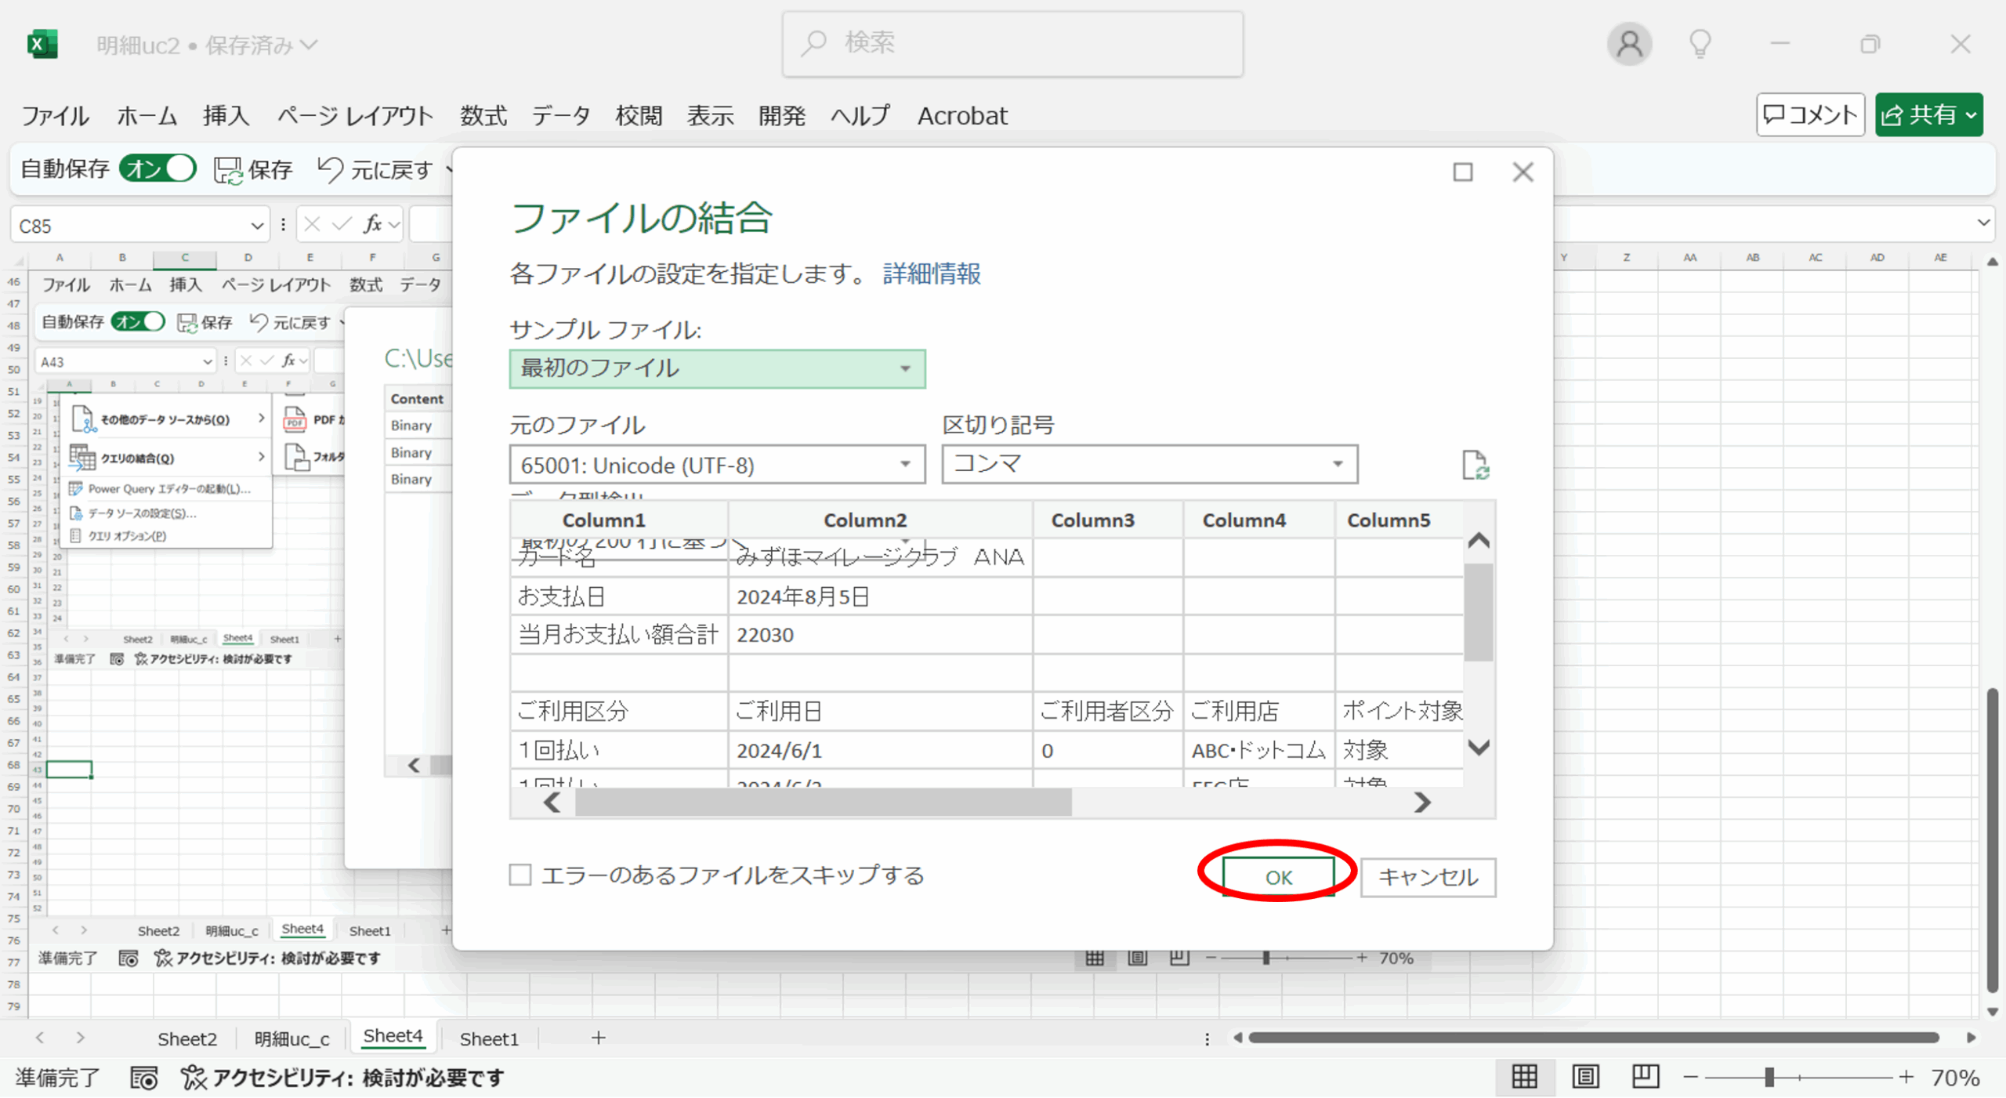Maximize the ファイルの結合 dialog
The image size is (2006, 1098).
(1462, 172)
